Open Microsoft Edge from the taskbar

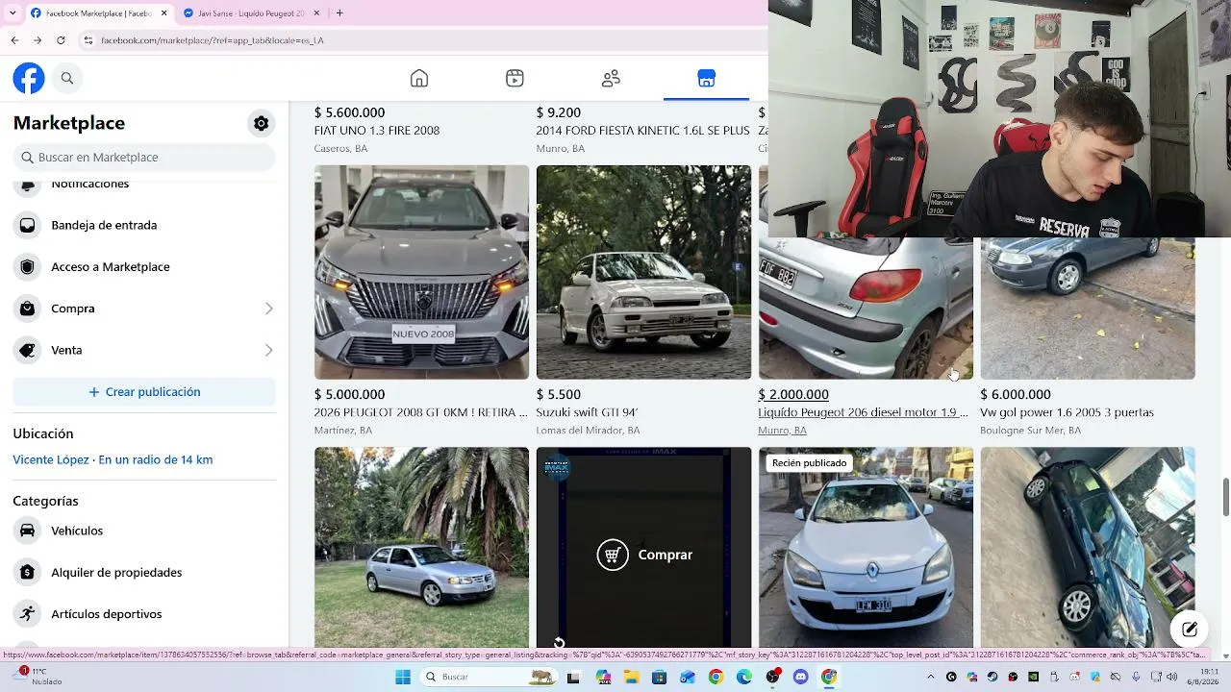pos(744,678)
